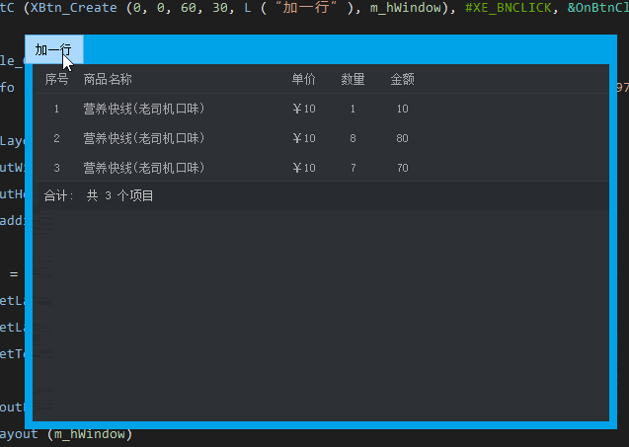This screenshot has height=447, width=629.
Task: Select the 数量 column header
Action: click(353, 79)
